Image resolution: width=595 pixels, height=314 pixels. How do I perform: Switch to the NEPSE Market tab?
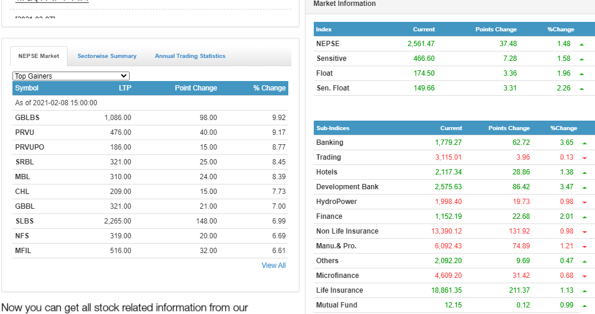point(38,56)
